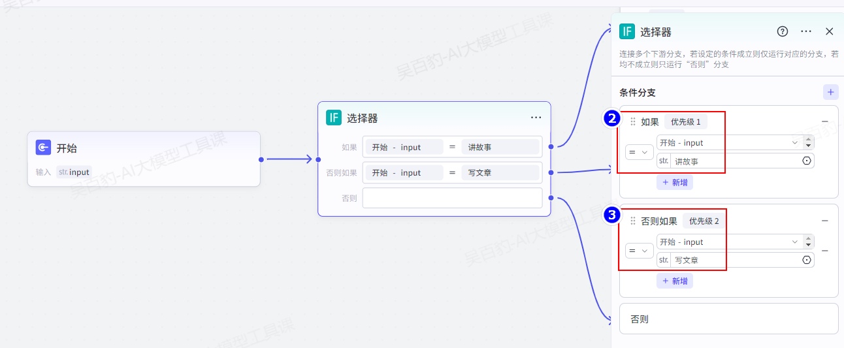Close the 选择器 settings panel

coord(830,31)
